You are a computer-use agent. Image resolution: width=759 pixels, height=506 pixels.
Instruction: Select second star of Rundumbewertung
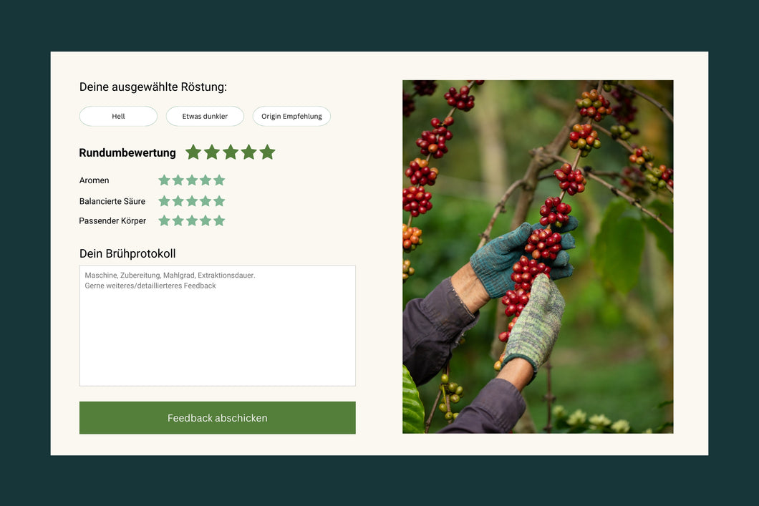pyautogui.click(x=211, y=152)
